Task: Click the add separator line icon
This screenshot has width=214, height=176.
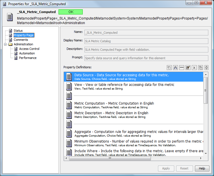Action: click(x=182, y=67)
